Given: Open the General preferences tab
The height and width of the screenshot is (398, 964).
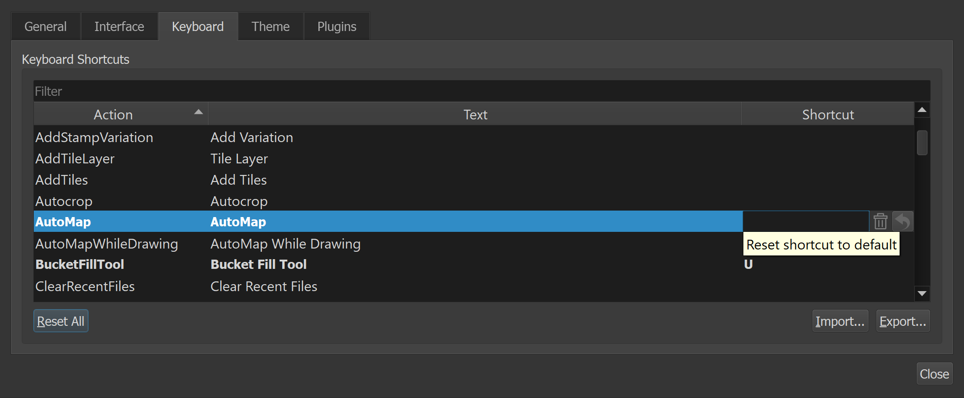Looking at the screenshot, I should click(x=45, y=26).
